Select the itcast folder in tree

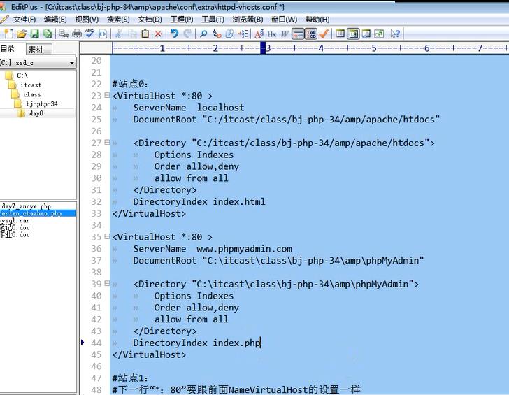(31, 85)
